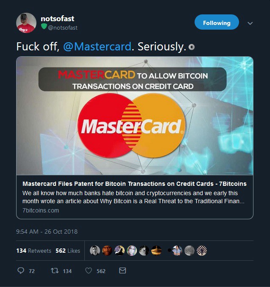Click the first liker avatar in the row

(x=95, y=251)
